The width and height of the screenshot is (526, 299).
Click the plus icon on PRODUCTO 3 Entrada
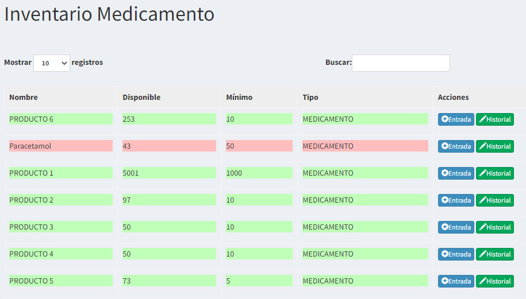point(445,227)
